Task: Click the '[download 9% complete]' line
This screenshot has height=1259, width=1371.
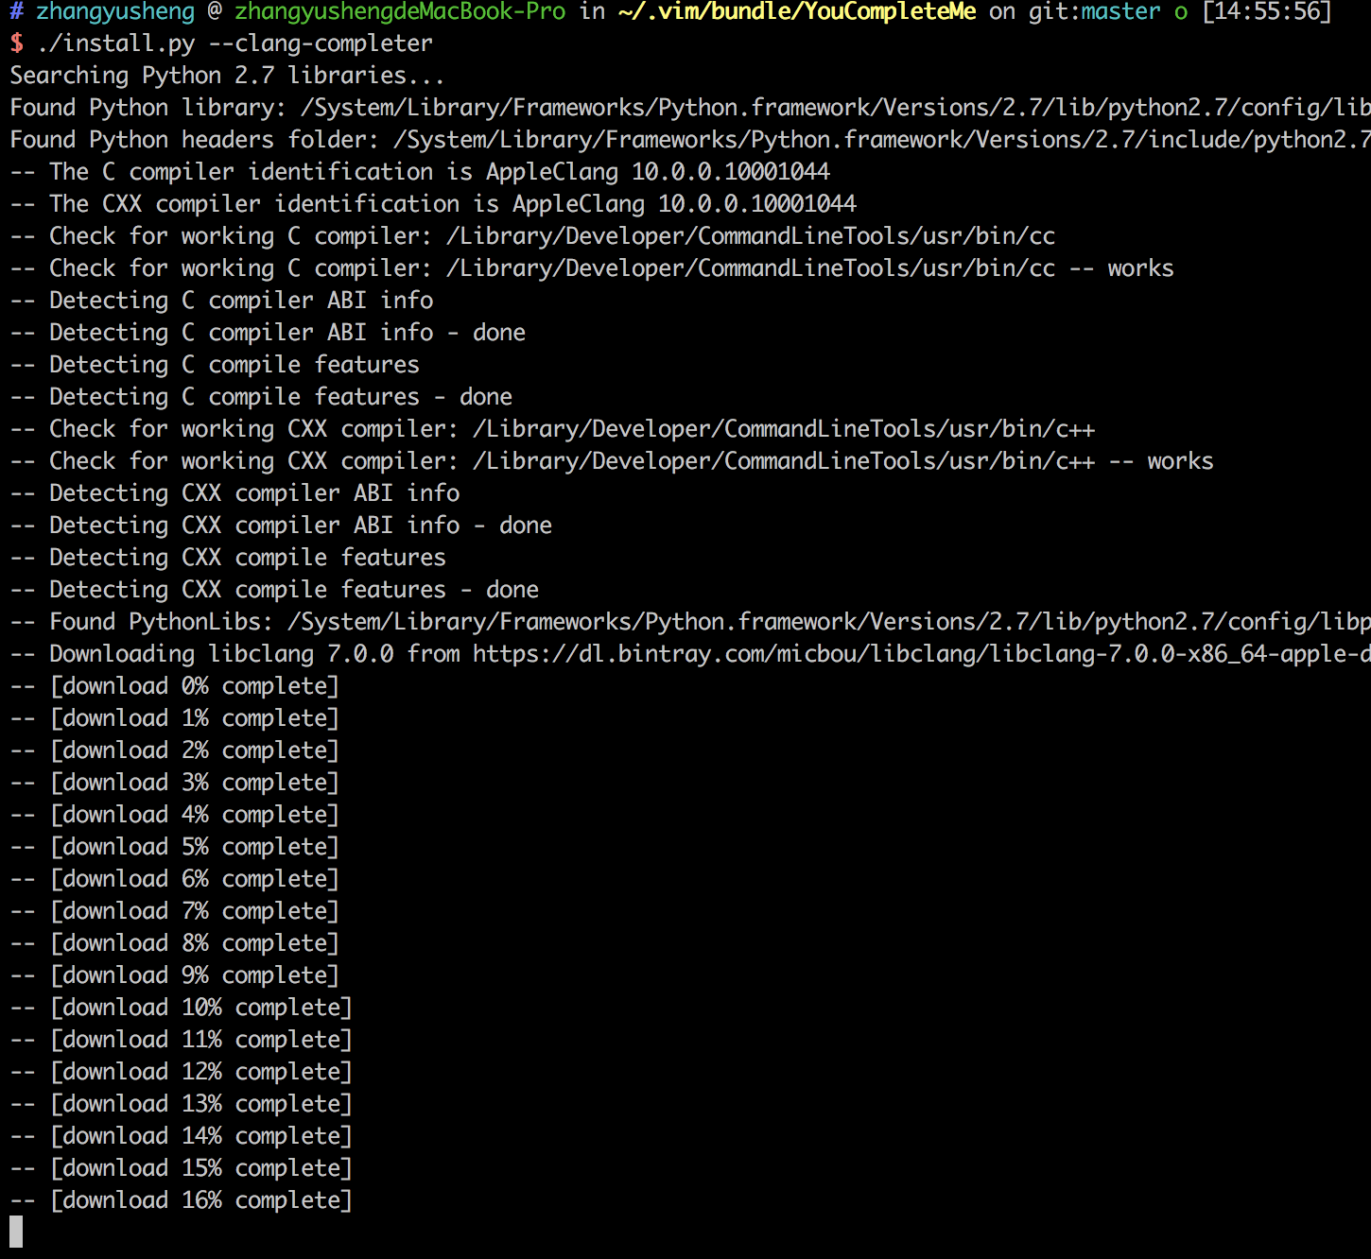Action: pyautogui.click(x=175, y=975)
